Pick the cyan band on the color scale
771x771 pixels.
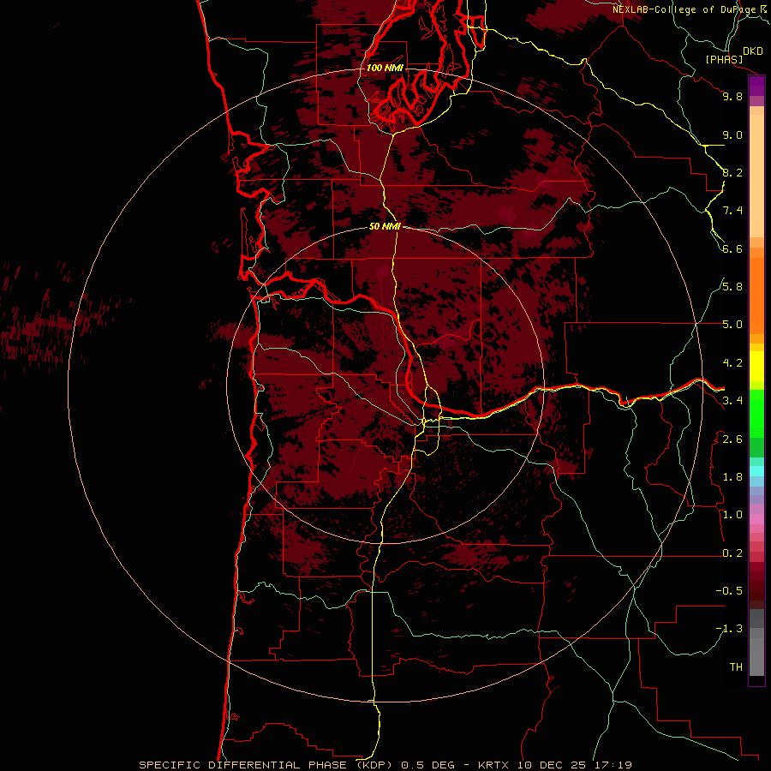pos(756,471)
